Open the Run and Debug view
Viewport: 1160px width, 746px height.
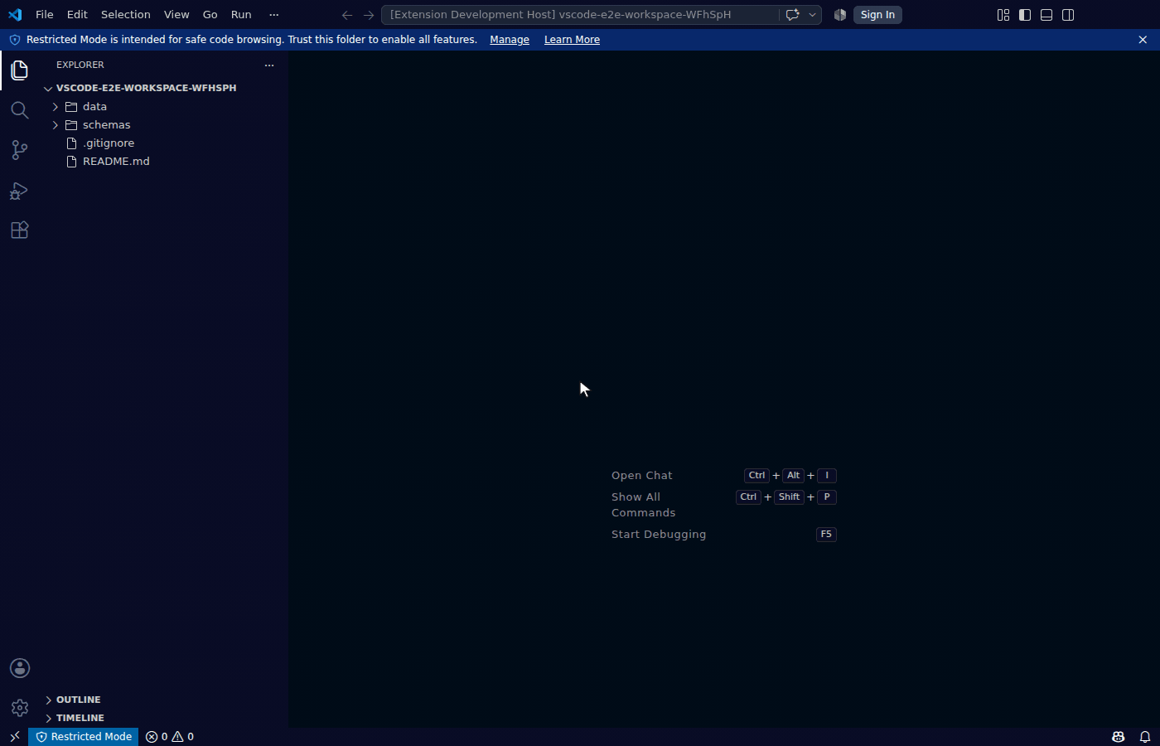[20, 191]
